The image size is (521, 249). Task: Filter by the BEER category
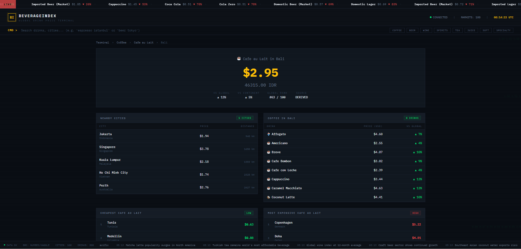coord(412,30)
